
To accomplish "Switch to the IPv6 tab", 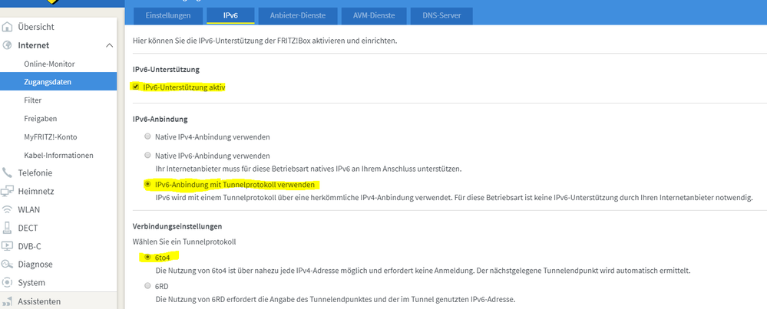I will (x=230, y=15).
